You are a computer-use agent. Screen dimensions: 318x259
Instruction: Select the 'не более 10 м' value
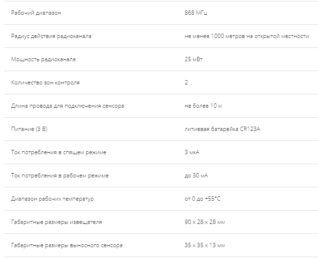click(203, 106)
